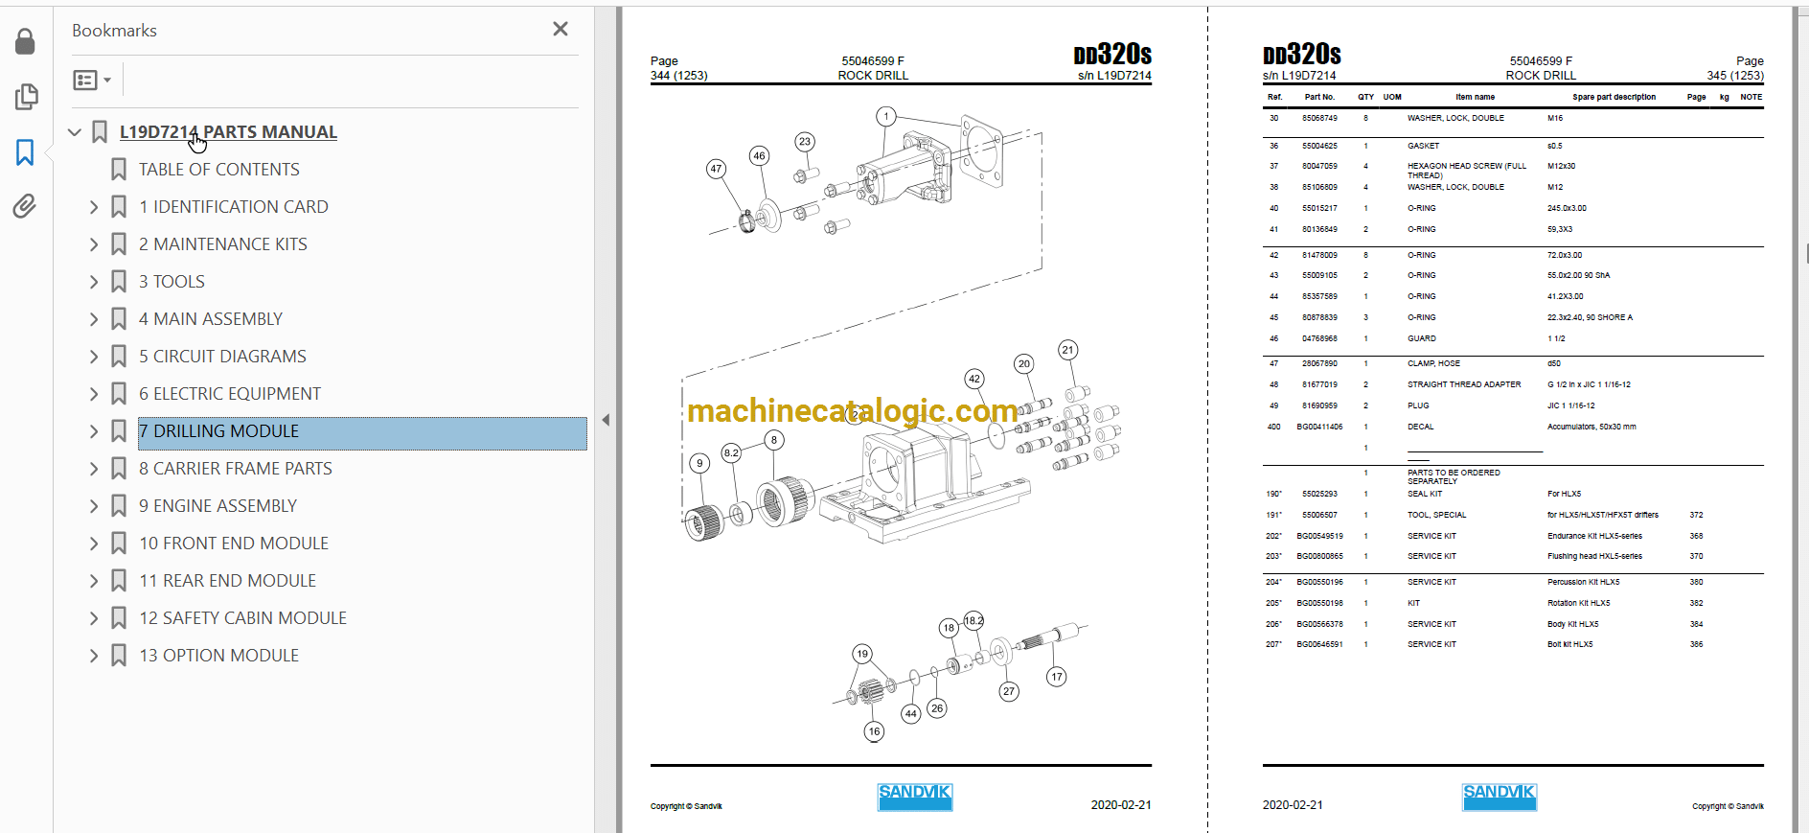1809x833 pixels.
Task: Go to 8 CARRIER FRAME PARTS bookmark
Action: [x=236, y=469]
